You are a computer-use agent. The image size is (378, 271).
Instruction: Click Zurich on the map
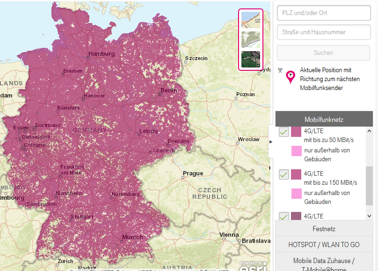click(x=65, y=261)
